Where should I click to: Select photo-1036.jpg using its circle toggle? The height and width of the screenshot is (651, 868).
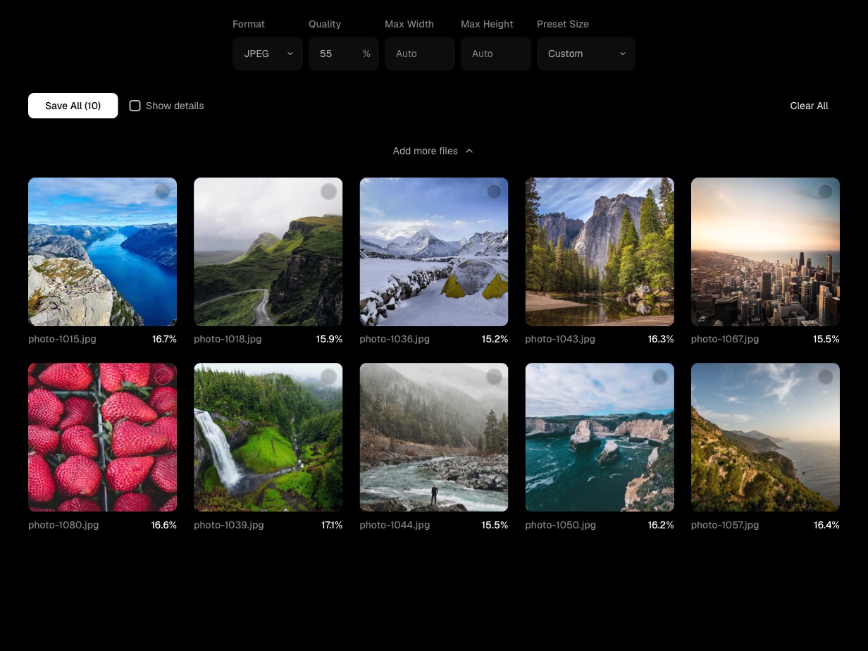click(494, 192)
